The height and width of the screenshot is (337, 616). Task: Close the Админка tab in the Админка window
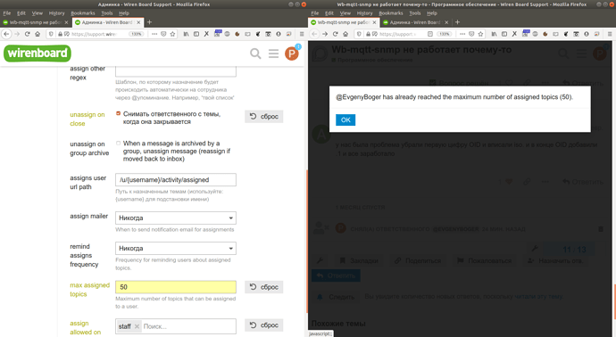click(x=138, y=22)
